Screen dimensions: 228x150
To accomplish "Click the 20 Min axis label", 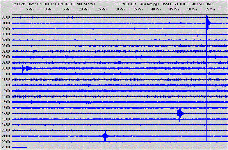I will click(x=84, y=9).
